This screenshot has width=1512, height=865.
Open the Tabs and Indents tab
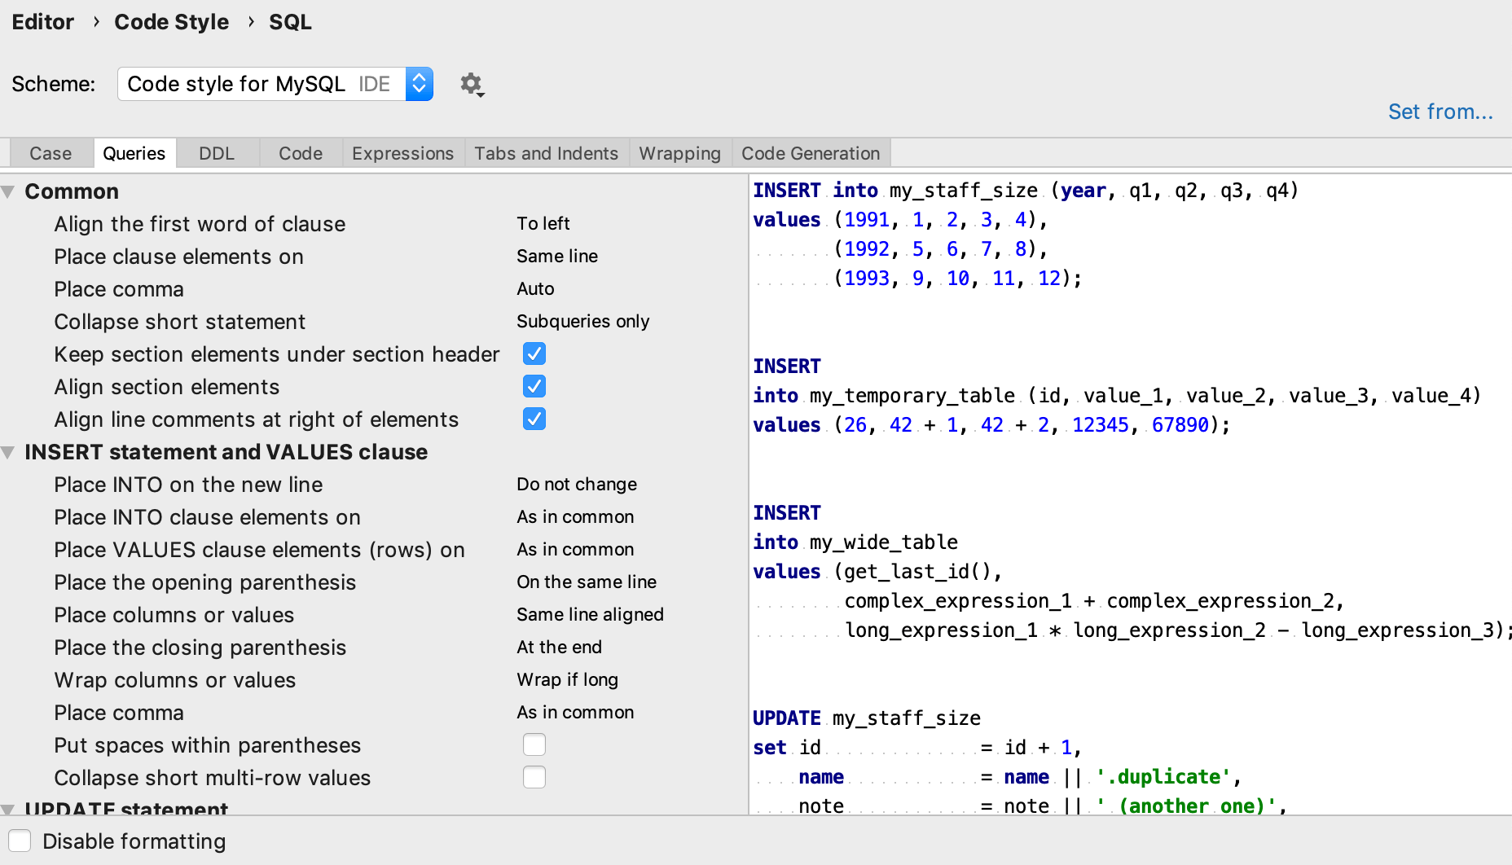tap(547, 153)
